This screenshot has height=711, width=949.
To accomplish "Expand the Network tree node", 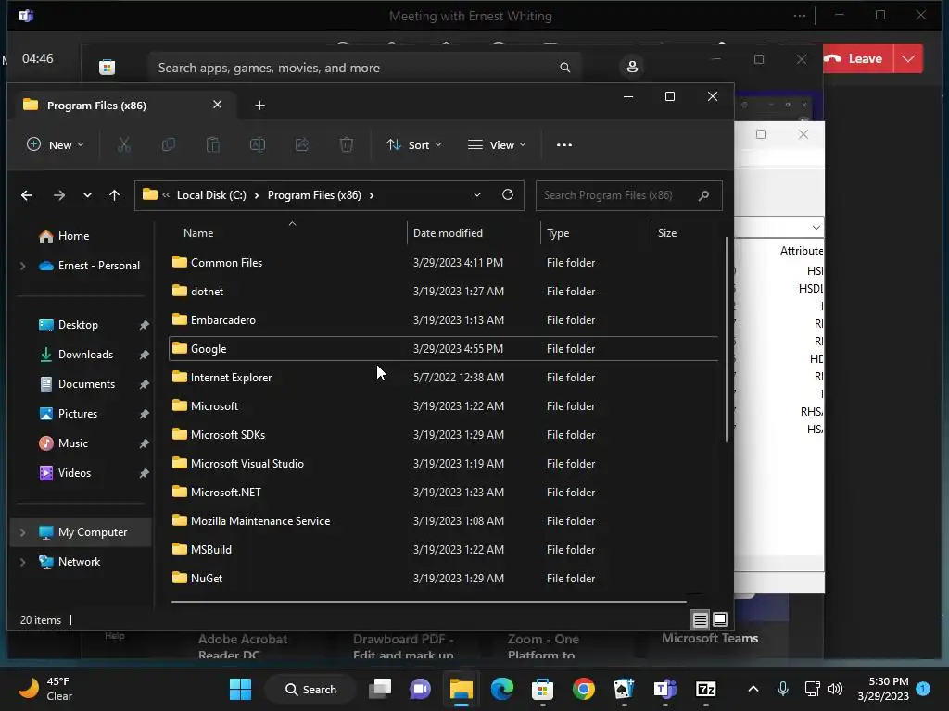I will point(23,562).
